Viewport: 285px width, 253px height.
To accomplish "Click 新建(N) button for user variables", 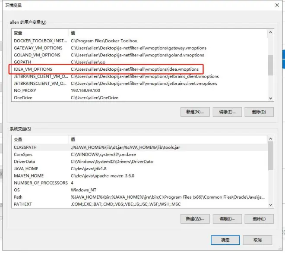I will pos(195,112).
